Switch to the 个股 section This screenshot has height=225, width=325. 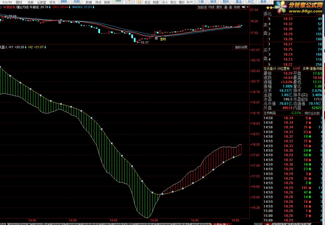click(x=201, y=2)
